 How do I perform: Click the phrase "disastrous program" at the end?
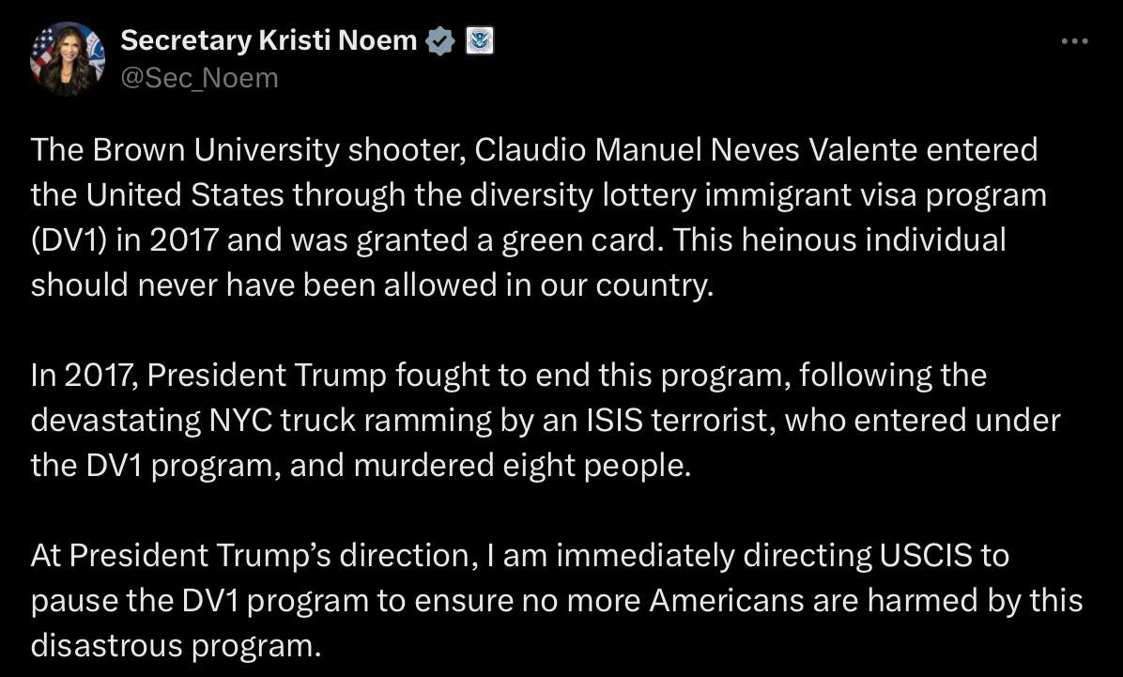(174, 645)
